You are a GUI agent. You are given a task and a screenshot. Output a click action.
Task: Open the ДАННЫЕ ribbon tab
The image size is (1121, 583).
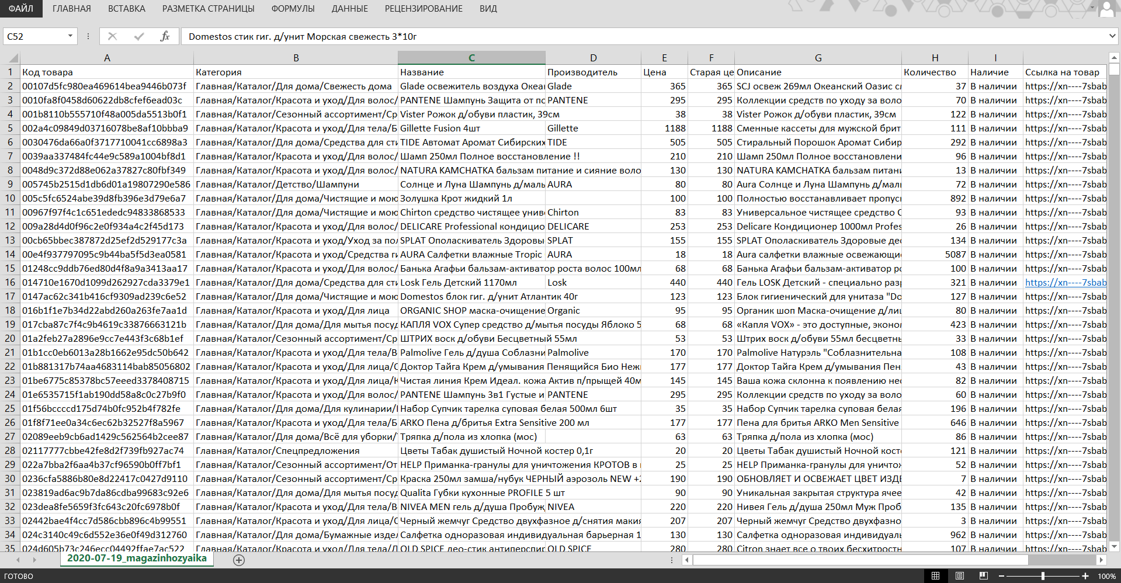coord(350,9)
